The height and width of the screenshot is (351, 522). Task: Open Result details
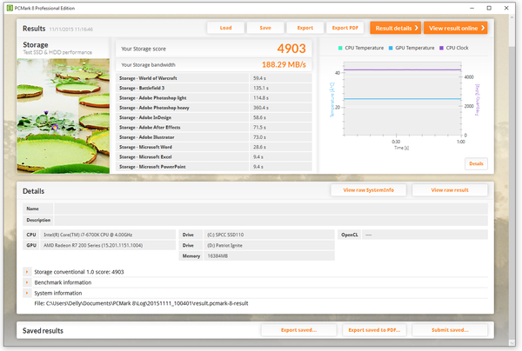[396, 28]
